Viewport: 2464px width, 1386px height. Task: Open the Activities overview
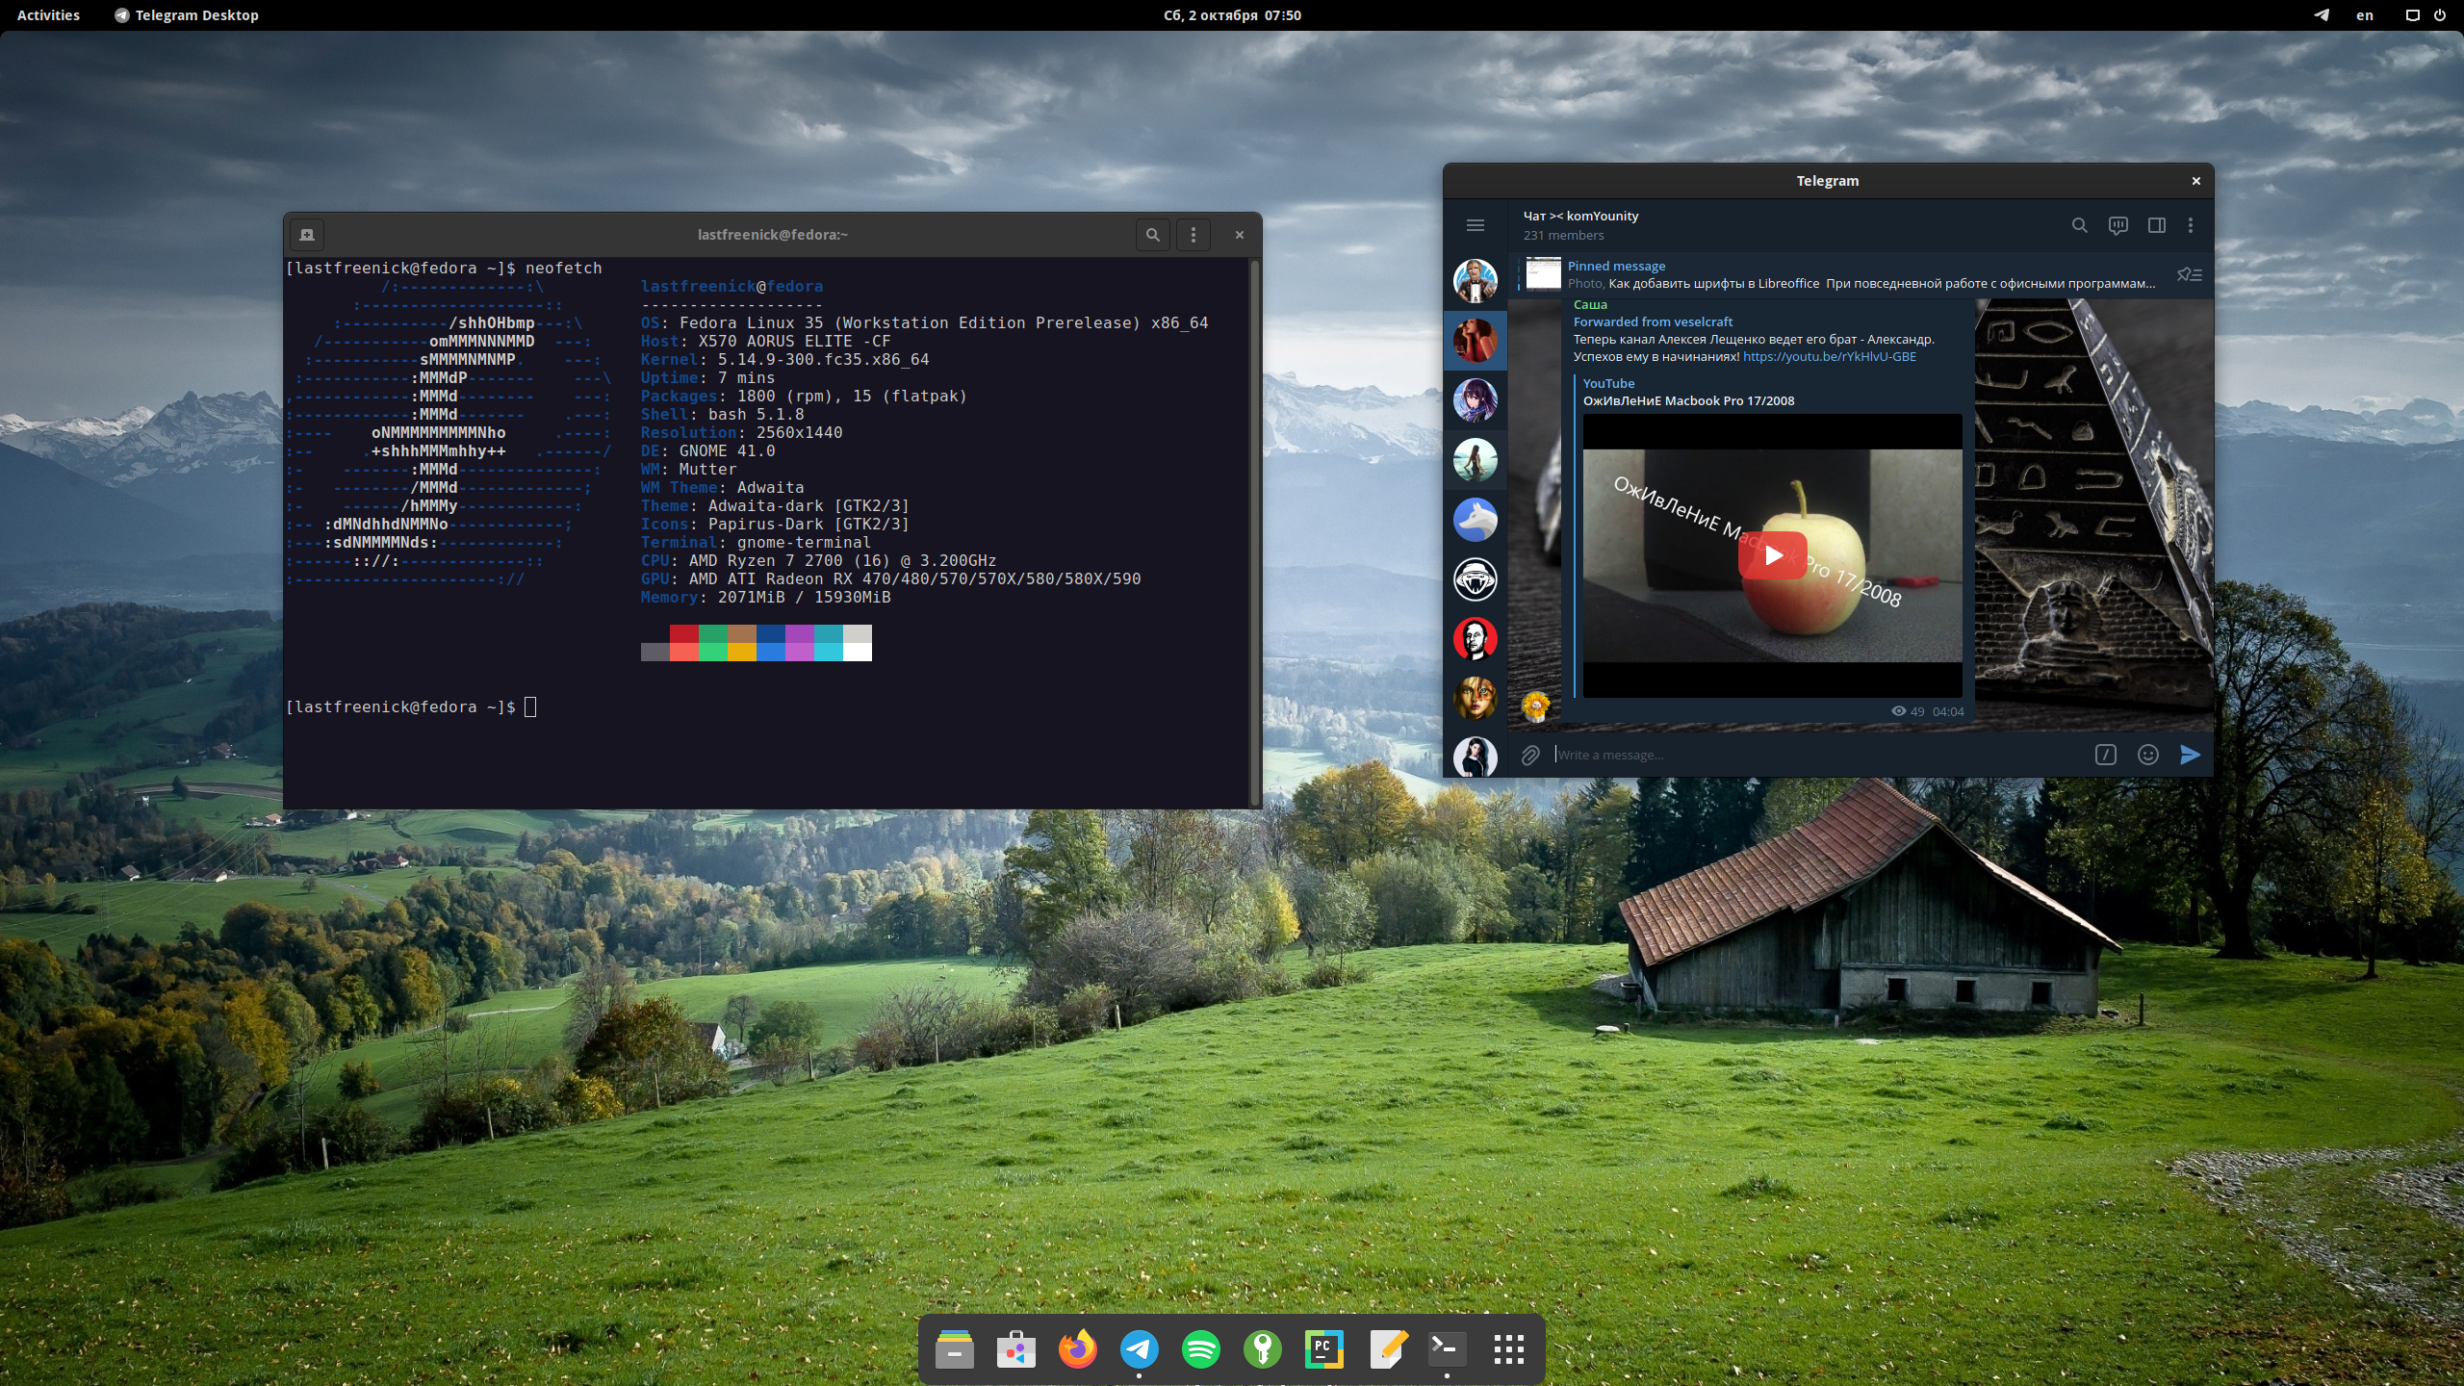[48, 15]
